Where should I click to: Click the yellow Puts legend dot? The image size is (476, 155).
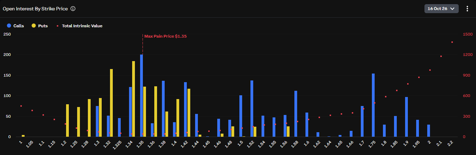click(x=34, y=26)
